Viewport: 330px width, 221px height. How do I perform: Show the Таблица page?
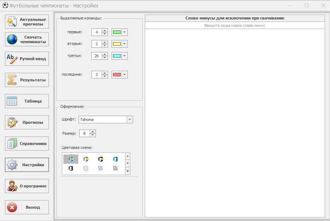click(x=27, y=101)
